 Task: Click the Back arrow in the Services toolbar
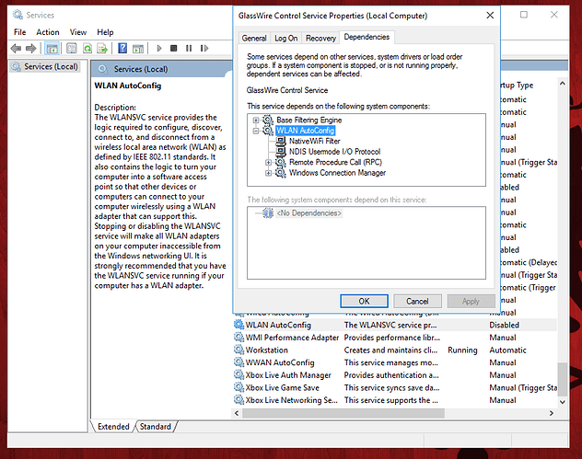[x=17, y=48]
